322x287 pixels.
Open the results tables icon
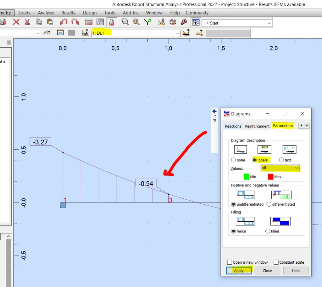100,22
